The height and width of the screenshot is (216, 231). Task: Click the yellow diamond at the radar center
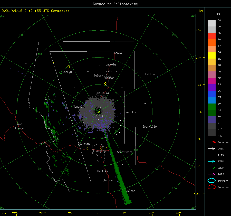[x=98, y=112]
